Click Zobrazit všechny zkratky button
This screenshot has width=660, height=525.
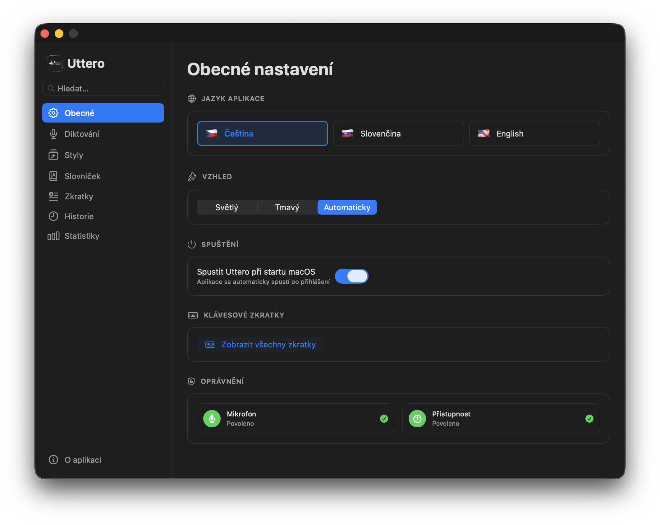click(x=260, y=345)
